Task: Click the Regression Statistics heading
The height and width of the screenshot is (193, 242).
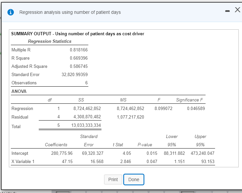Action: point(50,41)
